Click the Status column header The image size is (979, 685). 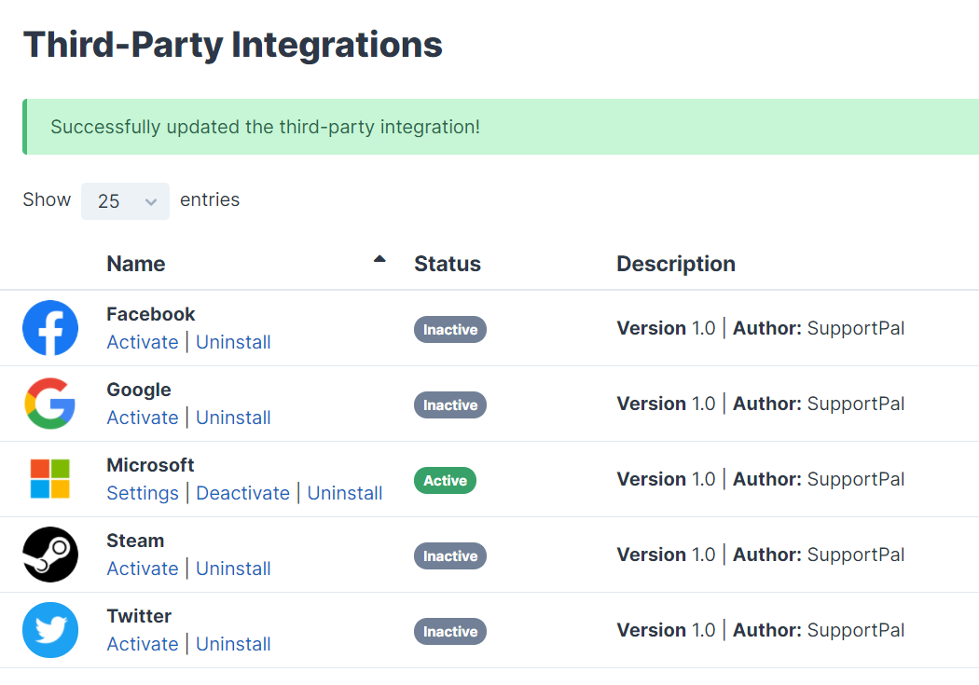coord(448,264)
